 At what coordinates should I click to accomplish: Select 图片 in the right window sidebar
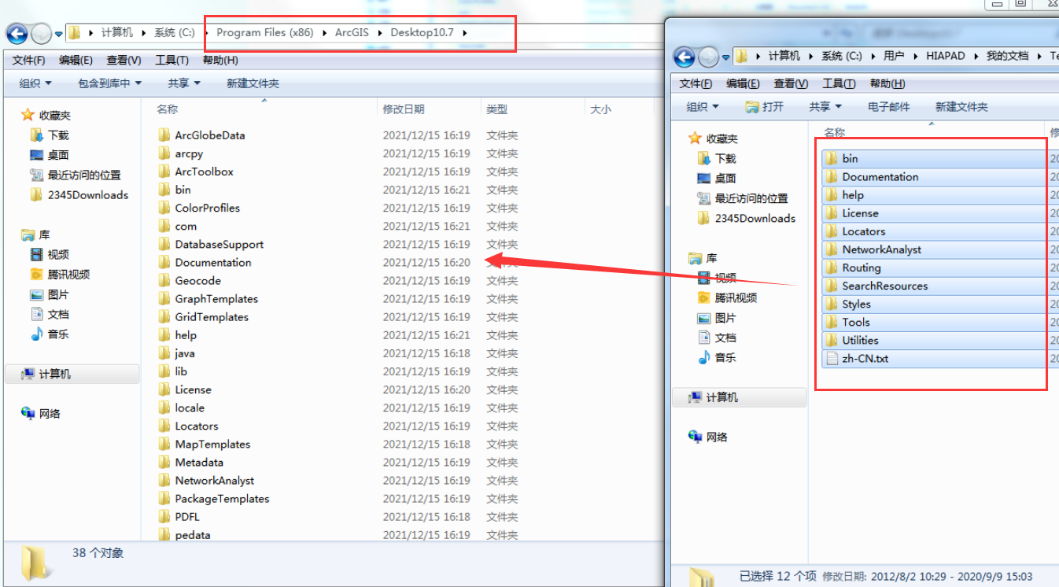click(717, 318)
